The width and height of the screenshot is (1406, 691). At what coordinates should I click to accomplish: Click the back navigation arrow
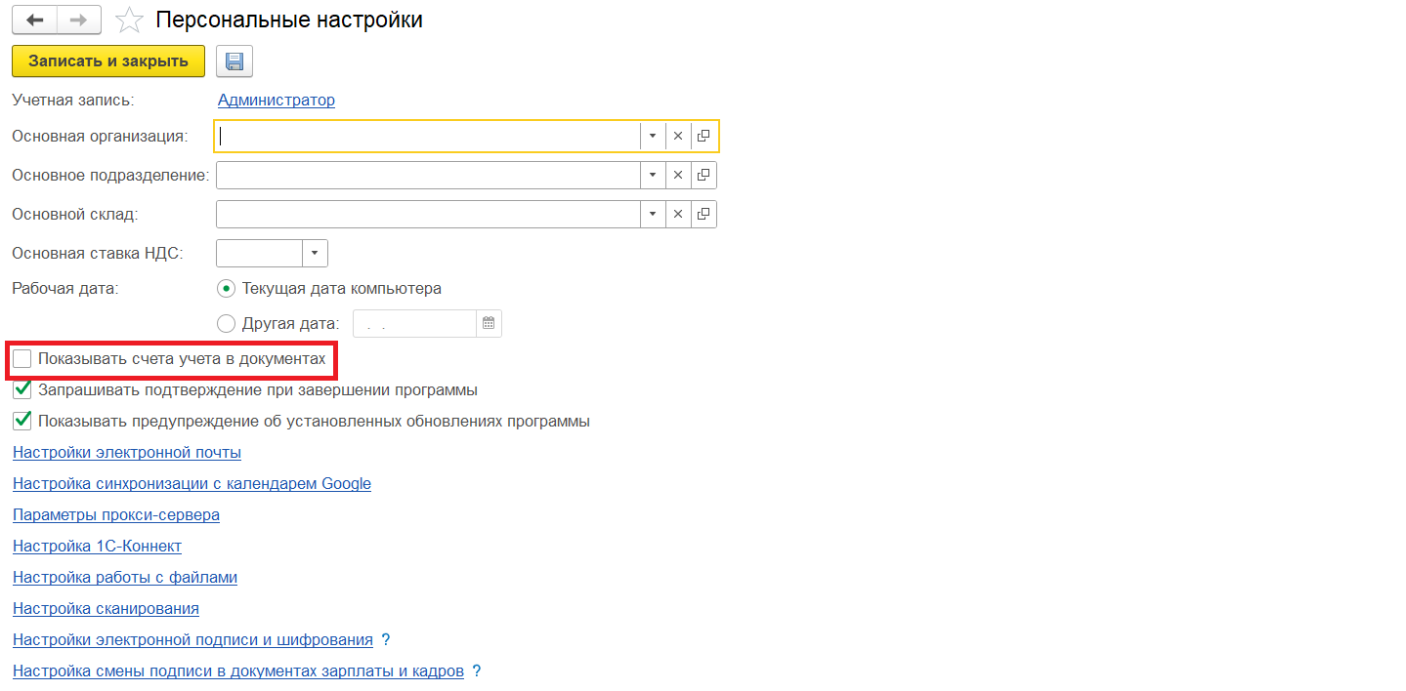tap(35, 20)
